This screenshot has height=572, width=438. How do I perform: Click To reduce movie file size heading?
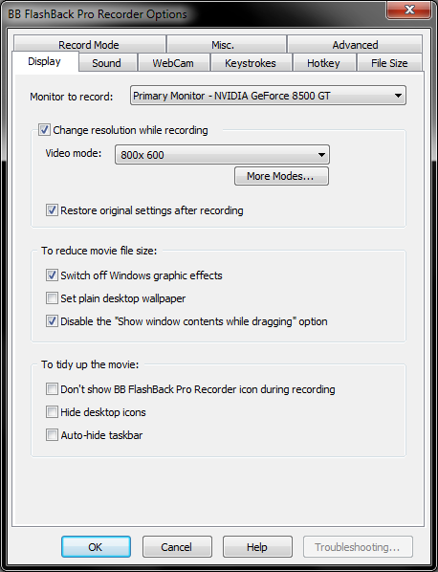pyautogui.click(x=99, y=251)
